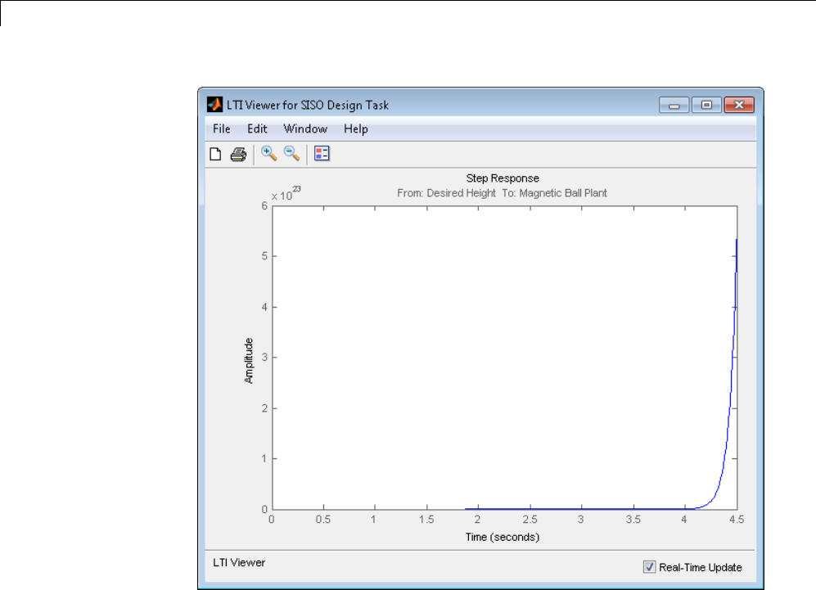The image size is (816, 590).
Task: Click the 4.5 tick label on time axis
Action: tap(737, 520)
